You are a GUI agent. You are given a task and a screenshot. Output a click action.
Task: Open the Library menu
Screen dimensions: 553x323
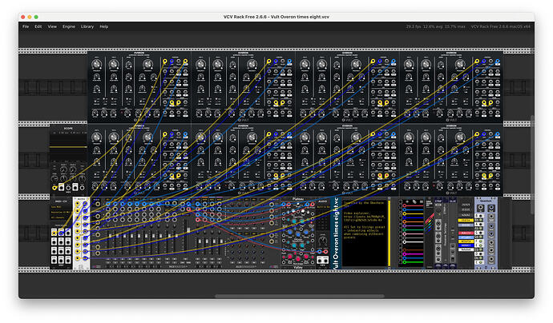click(x=87, y=26)
